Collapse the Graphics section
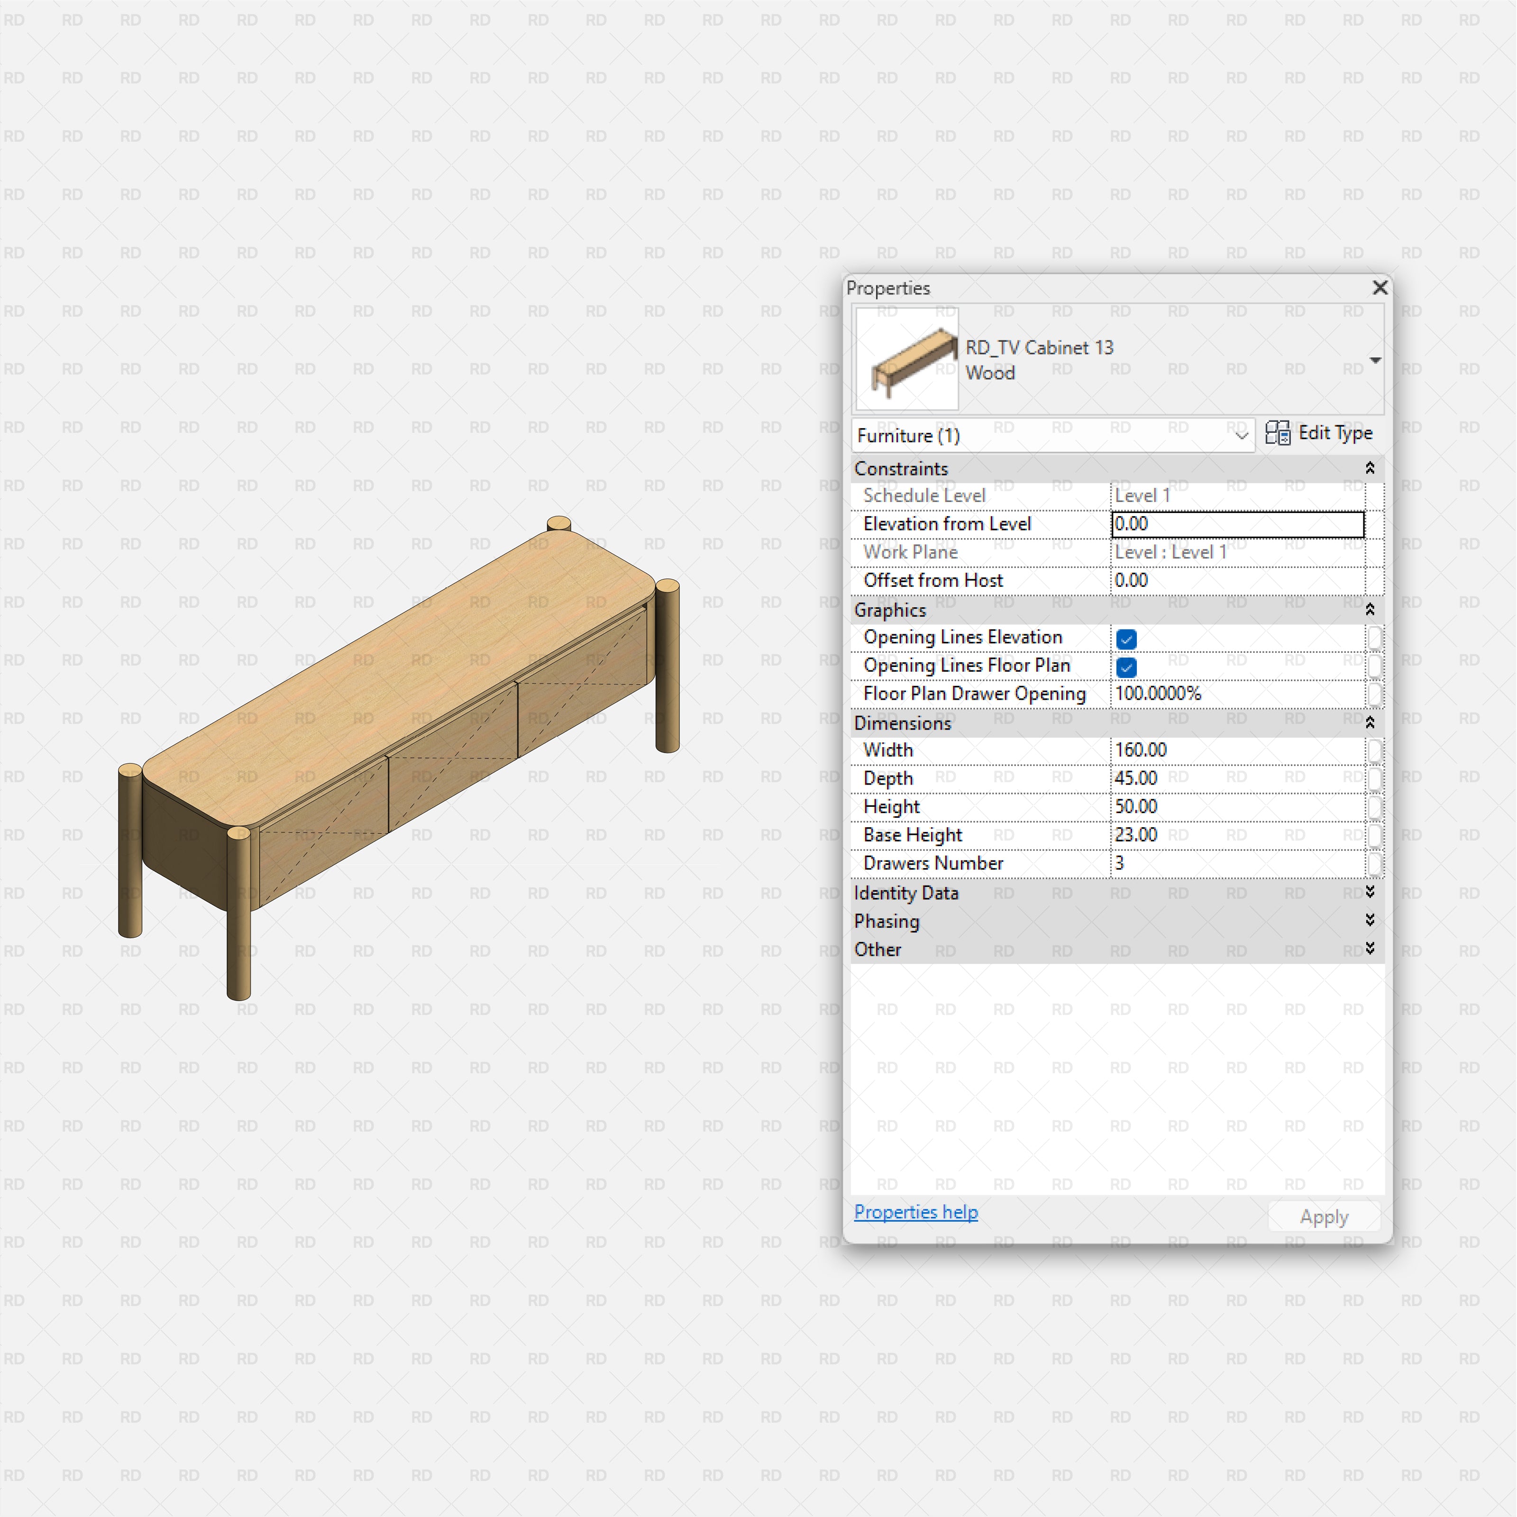 (x=1370, y=610)
